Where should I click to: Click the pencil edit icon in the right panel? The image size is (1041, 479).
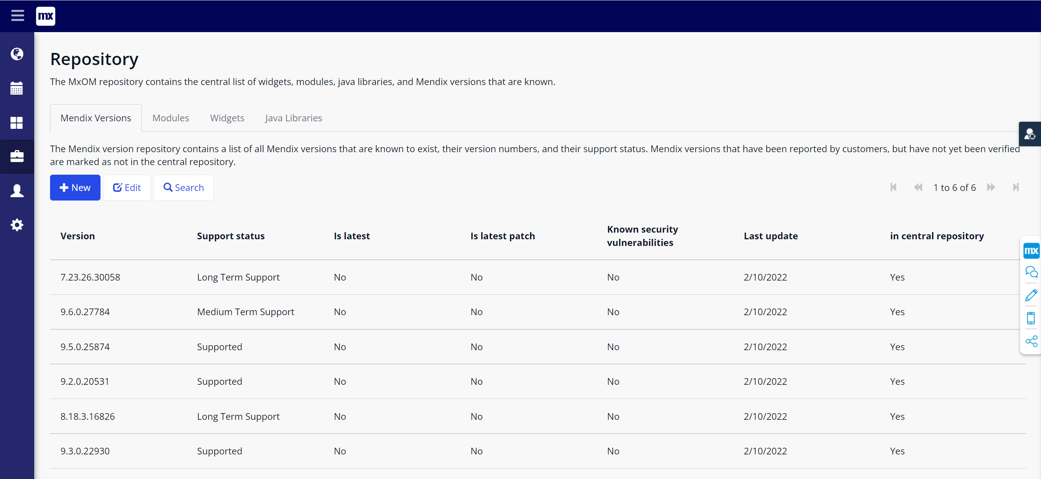coord(1031,295)
